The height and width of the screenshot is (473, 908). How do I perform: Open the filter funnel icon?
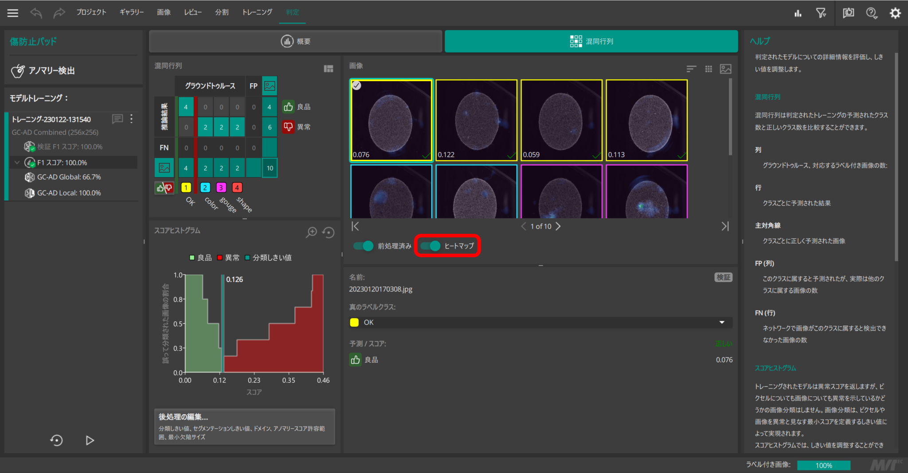(x=821, y=13)
